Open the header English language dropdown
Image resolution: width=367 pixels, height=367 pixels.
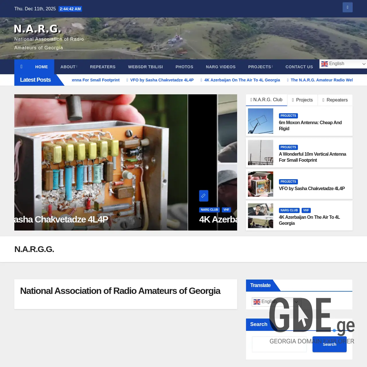click(343, 64)
